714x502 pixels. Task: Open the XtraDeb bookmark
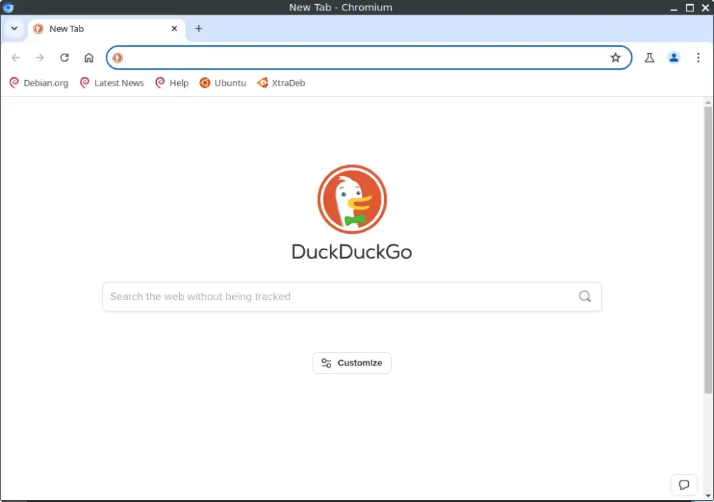(282, 83)
